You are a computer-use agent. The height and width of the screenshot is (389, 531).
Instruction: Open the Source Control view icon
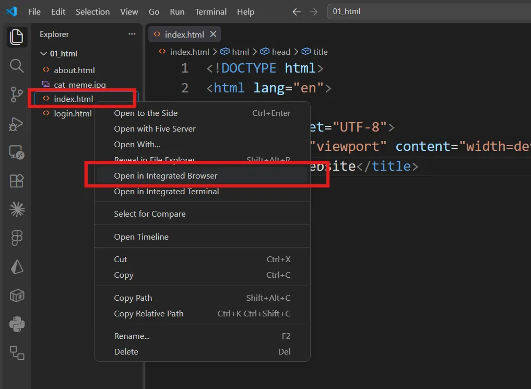pos(17,95)
